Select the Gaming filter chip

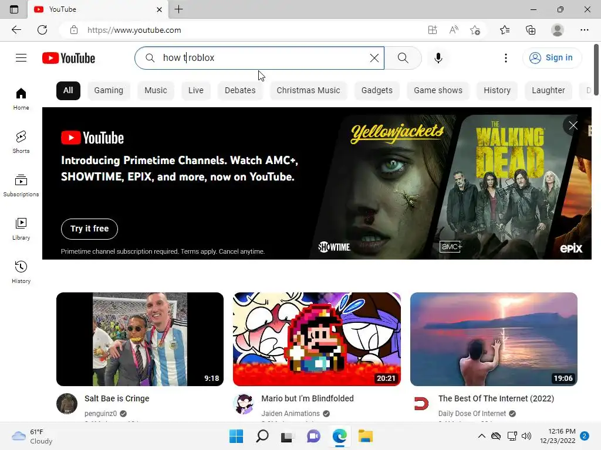tap(109, 90)
